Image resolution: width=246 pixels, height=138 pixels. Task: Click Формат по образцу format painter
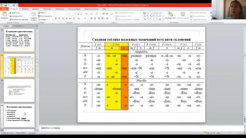pos(19,20)
